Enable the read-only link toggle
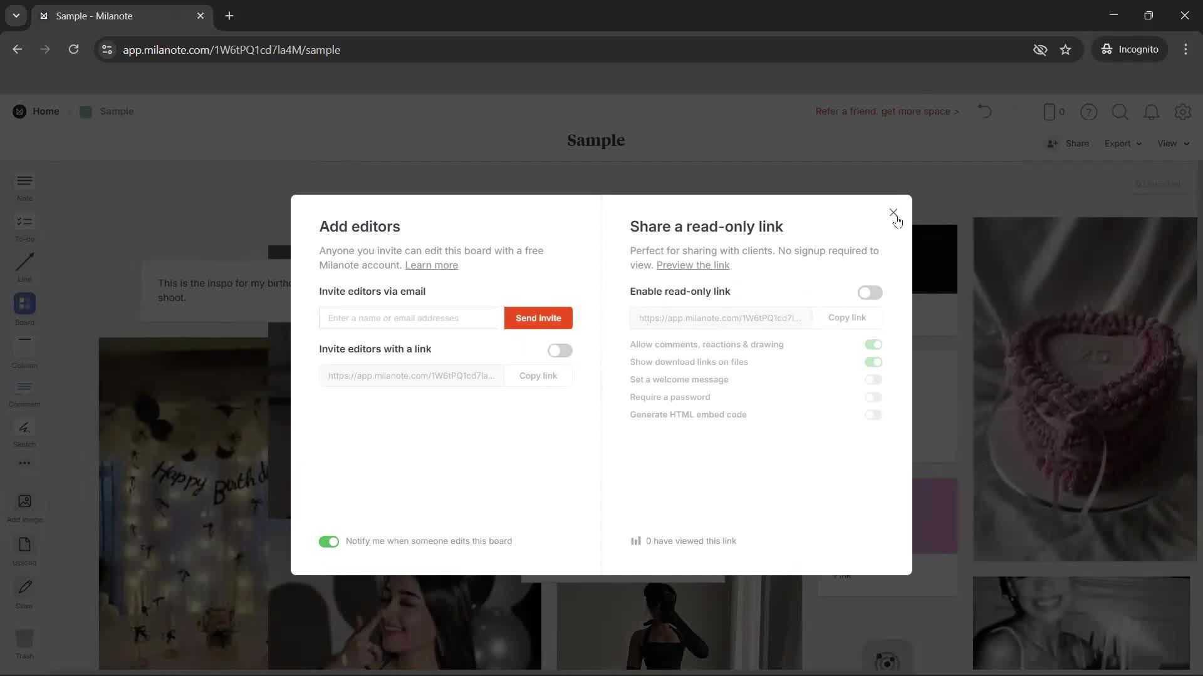Image resolution: width=1203 pixels, height=676 pixels. (870, 292)
